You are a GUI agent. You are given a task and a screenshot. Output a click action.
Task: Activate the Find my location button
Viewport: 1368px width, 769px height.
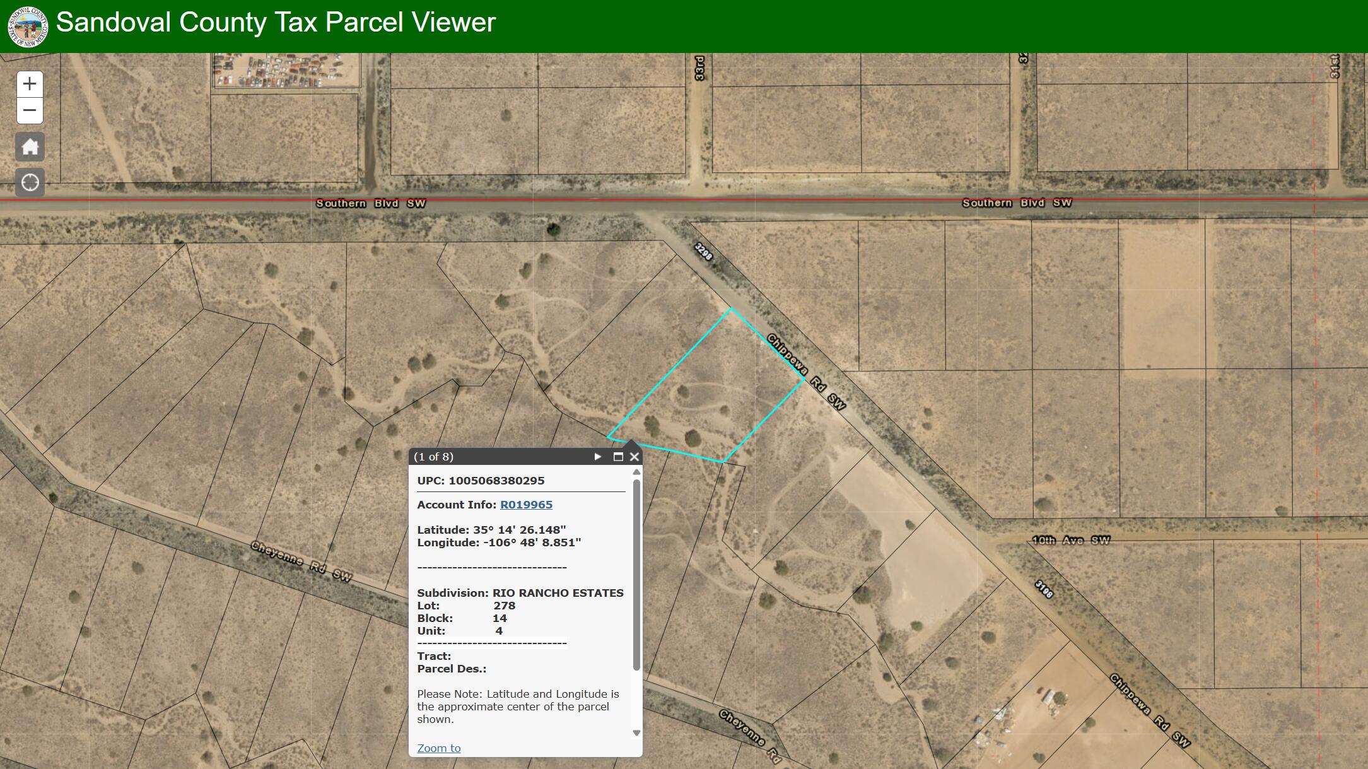point(30,183)
